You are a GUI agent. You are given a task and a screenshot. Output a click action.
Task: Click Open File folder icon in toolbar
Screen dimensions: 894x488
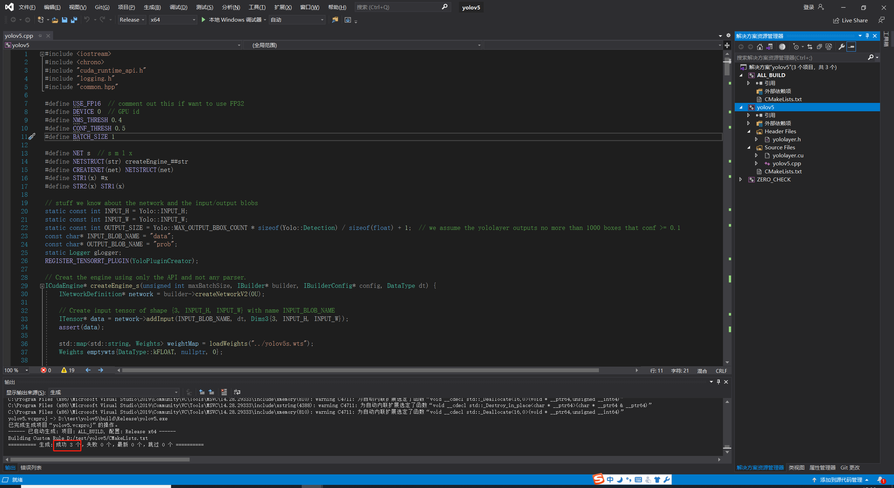[55, 20]
